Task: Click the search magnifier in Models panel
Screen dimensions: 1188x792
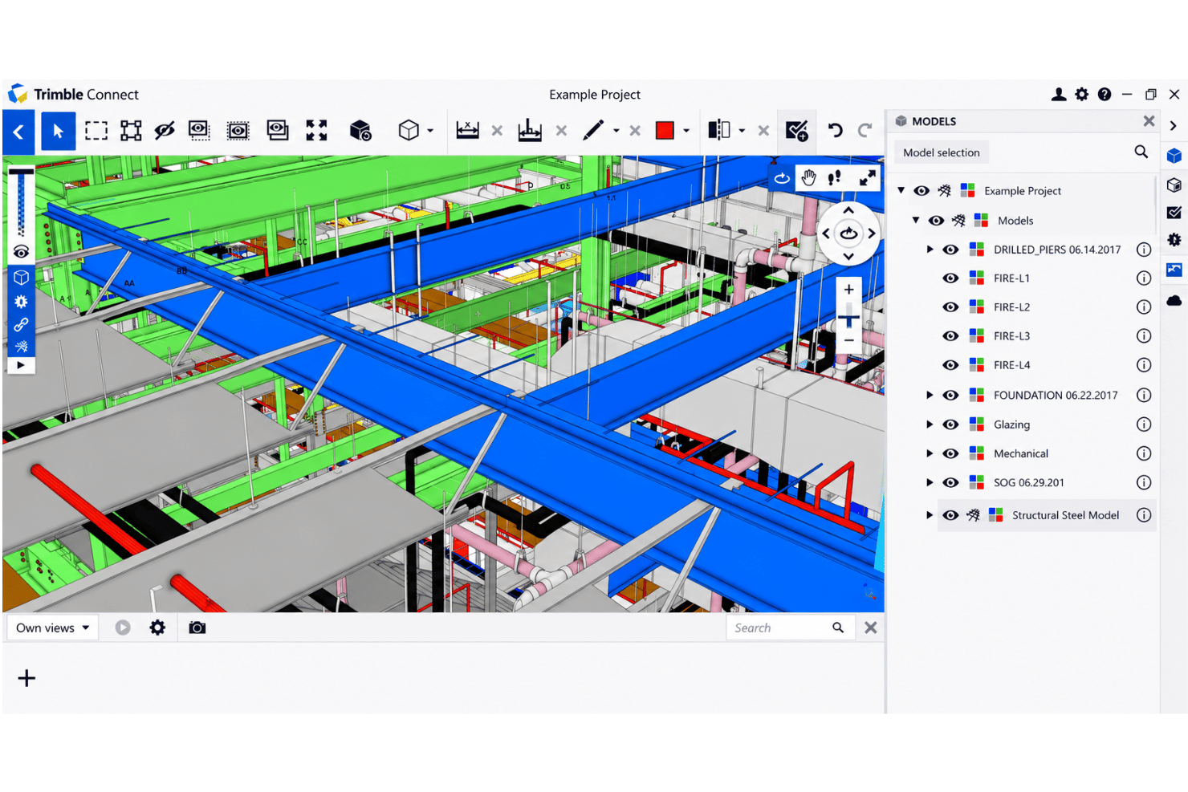Action: 1141,152
